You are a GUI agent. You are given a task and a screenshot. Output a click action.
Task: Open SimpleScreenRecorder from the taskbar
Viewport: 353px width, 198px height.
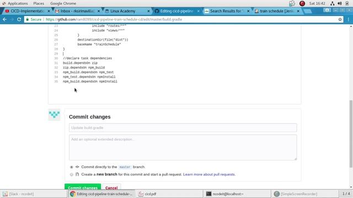point(305,194)
